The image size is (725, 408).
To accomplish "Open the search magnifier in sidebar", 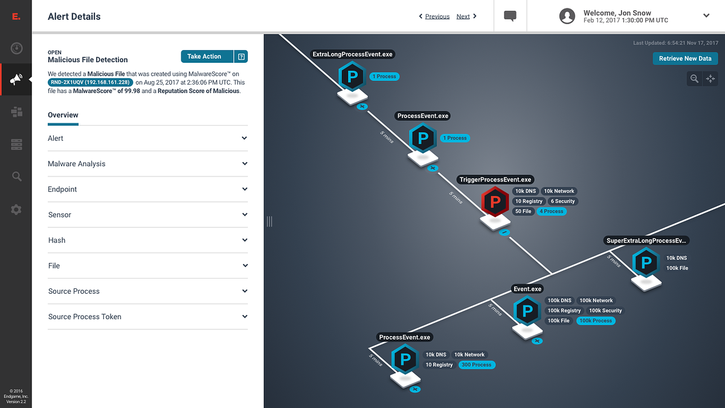I will pos(16,176).
